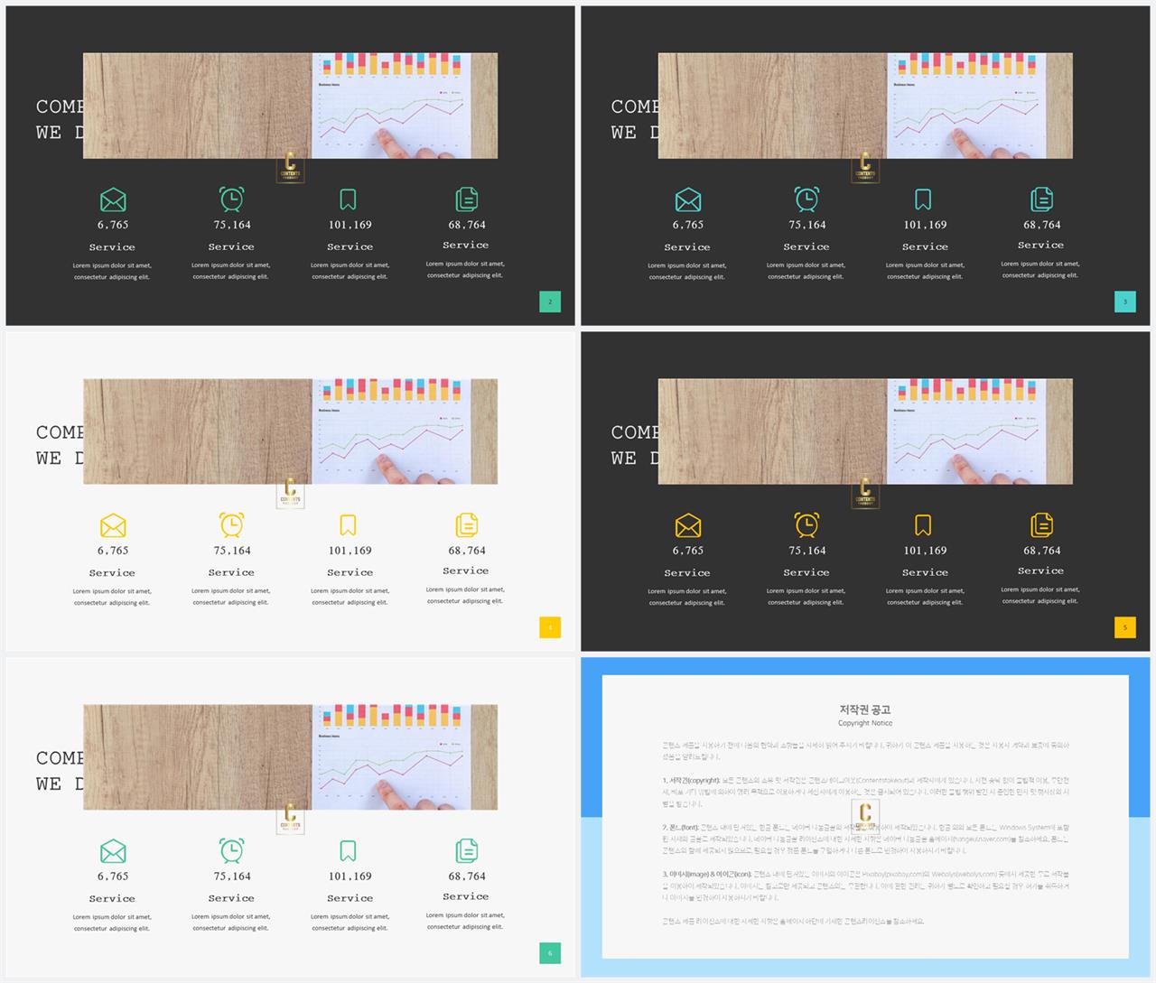Screen dimensions: 1156x983
Task: Click 101,169 on the light slide 4
Action: [350, 551]
